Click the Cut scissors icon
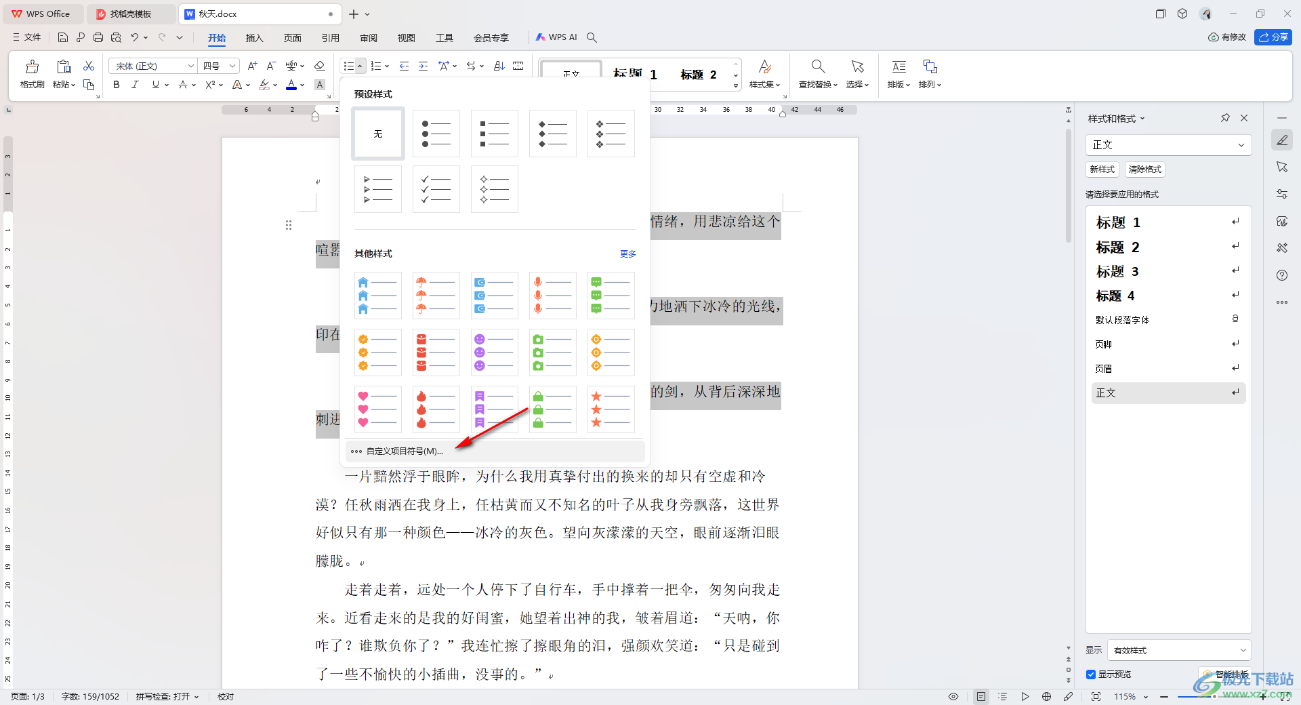Viewport: 1301px width, 705px height. coord(89,66)
